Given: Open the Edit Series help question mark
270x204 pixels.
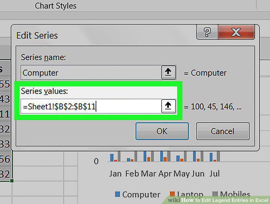Looking at the screenshot, I should [x=207, y=32].
